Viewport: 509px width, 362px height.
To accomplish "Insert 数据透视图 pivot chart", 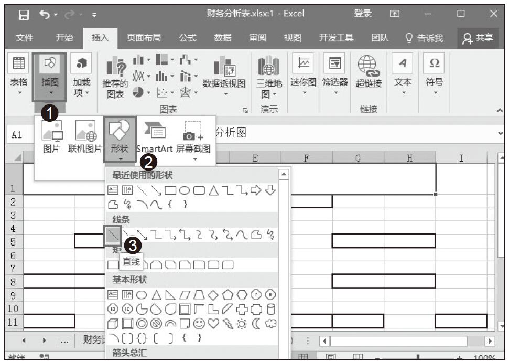I will (224, 73).
